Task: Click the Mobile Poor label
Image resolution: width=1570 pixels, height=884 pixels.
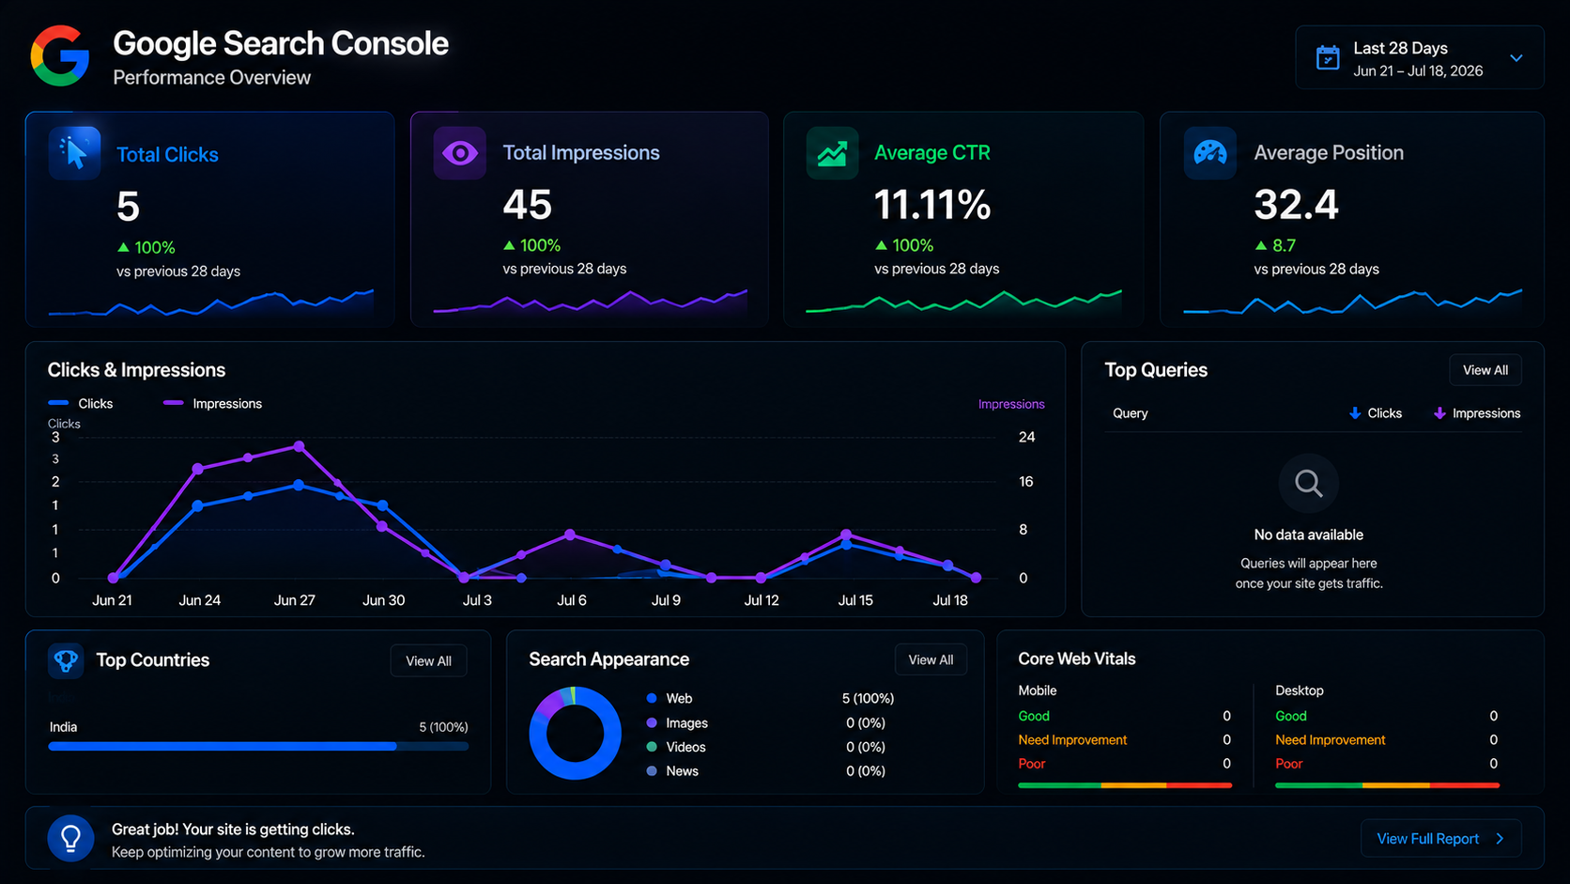Action: (x=1032, y=764)
